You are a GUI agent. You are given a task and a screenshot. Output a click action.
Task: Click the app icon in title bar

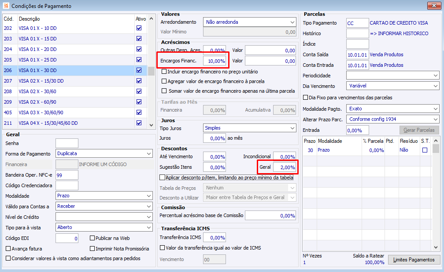click(5, 6)
